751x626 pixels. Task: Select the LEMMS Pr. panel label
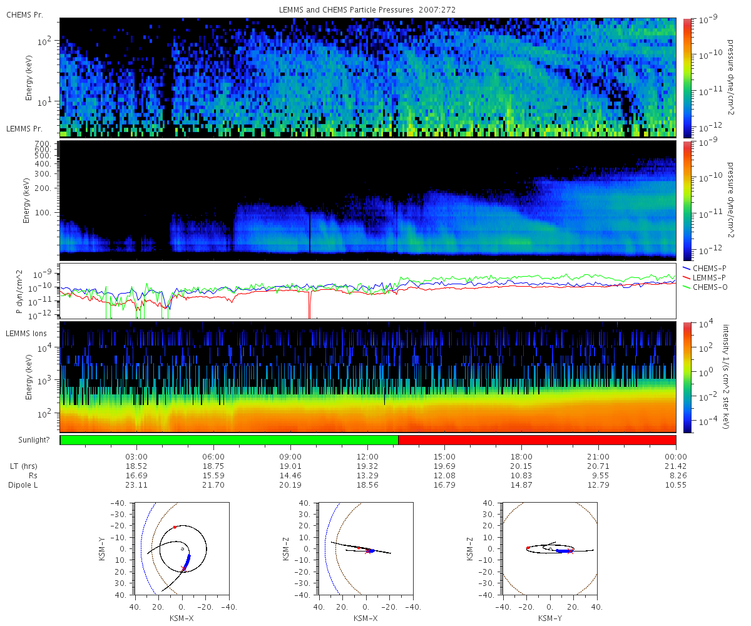coord(25,129)
